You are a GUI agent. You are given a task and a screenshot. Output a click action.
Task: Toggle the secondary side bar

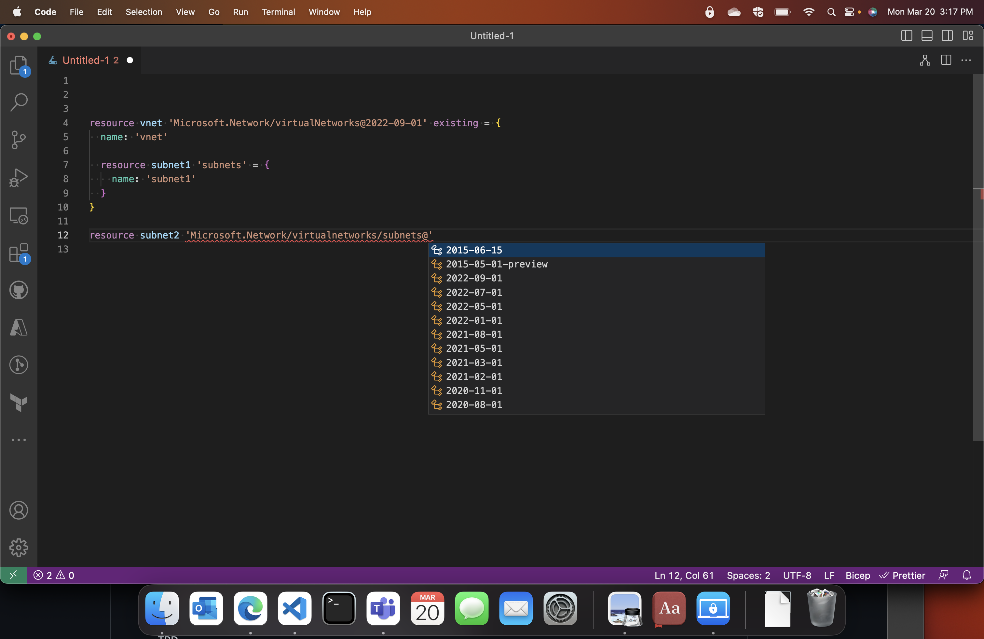(x=948, y=35)
